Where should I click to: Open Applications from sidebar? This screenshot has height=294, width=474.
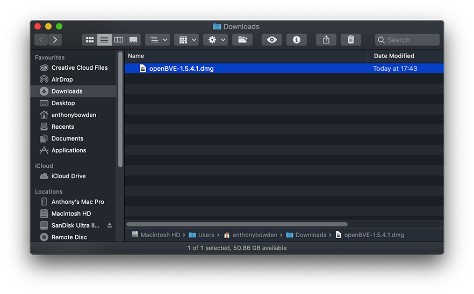point(74,150)
